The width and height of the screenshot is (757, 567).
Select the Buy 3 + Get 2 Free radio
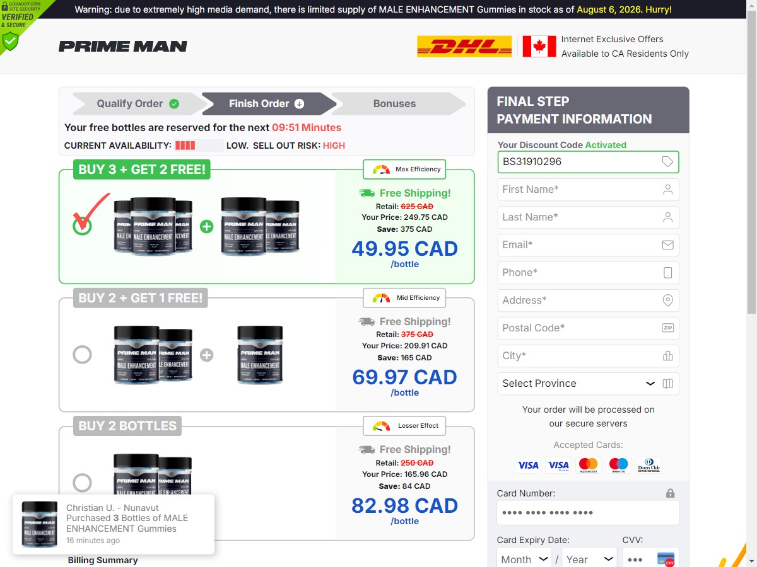coord(82,226)
